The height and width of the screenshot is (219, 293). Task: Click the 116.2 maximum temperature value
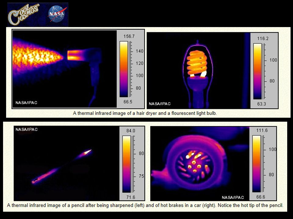click(263, 39)
